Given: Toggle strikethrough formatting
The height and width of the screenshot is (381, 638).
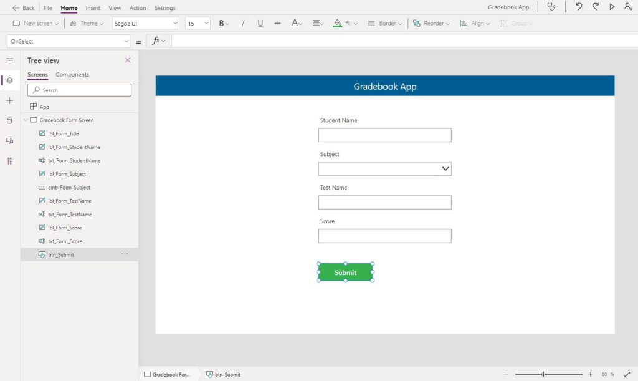Looking at the screenshot, I should point(277,23).
